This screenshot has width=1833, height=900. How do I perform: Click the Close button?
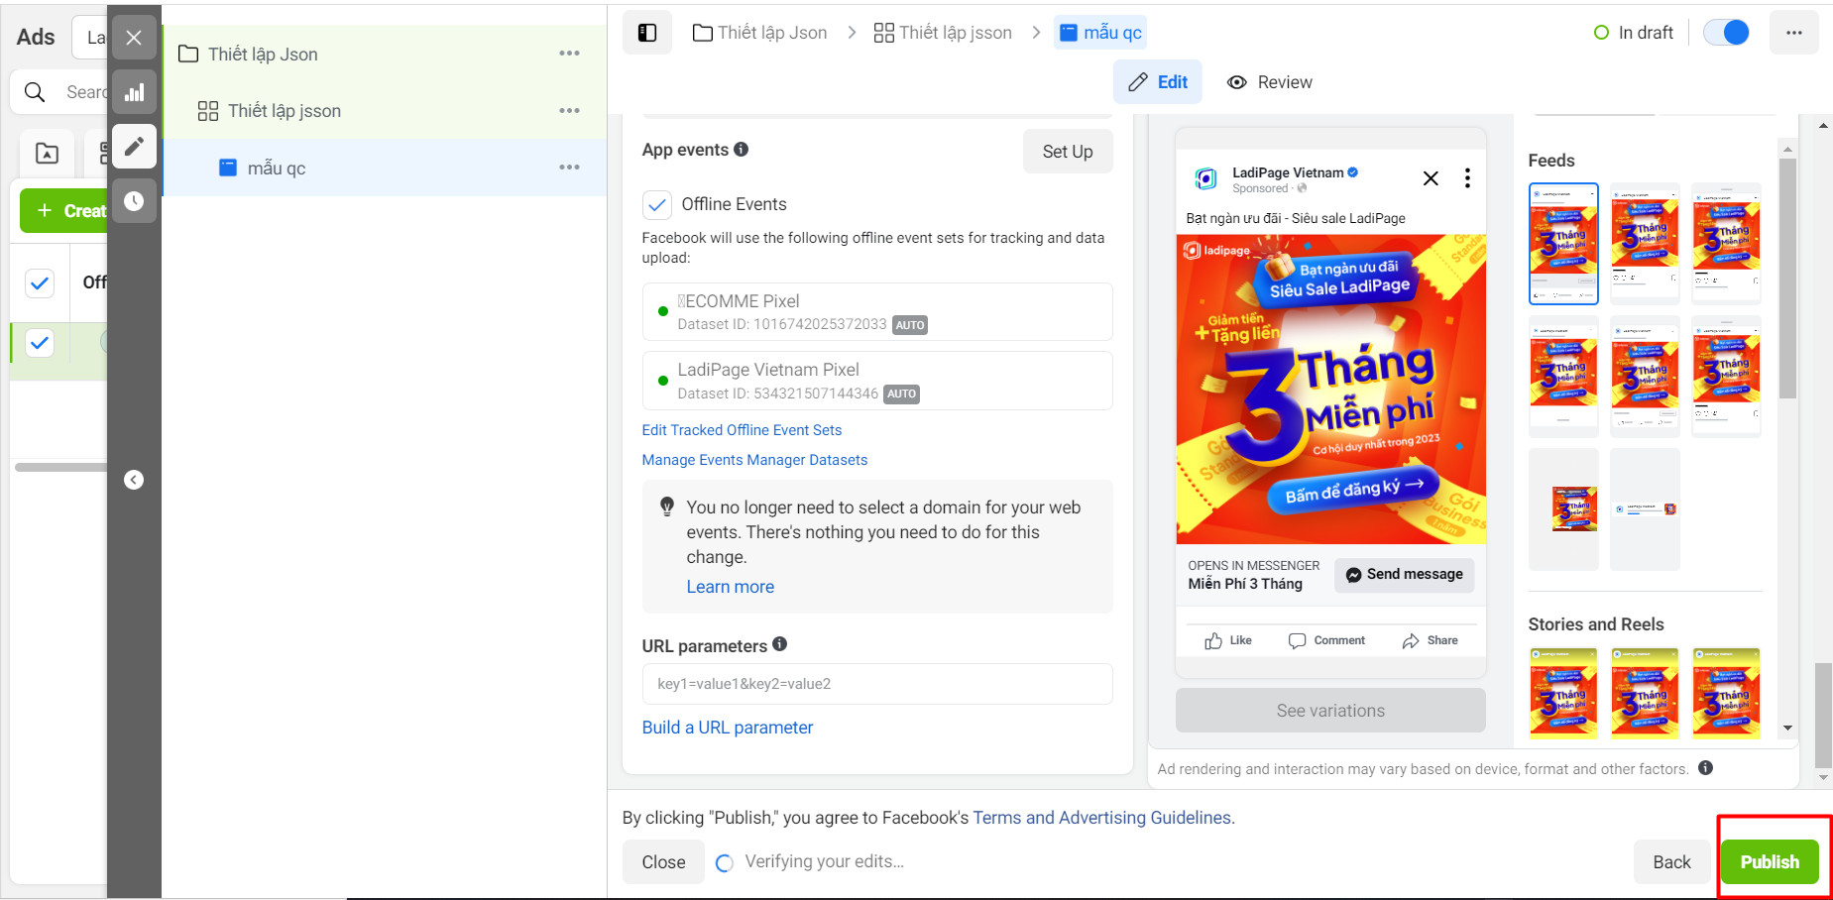tap(663, 862)
